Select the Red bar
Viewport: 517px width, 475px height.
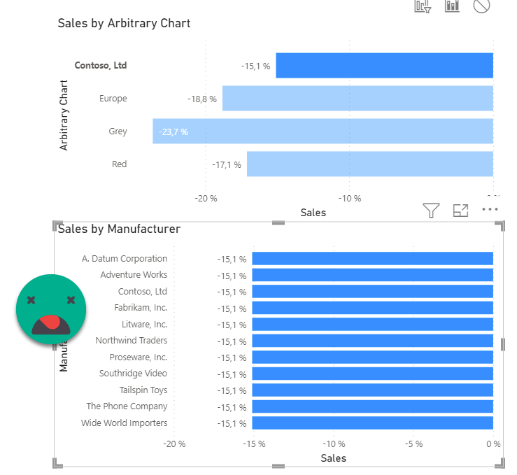tap(369, 164)
